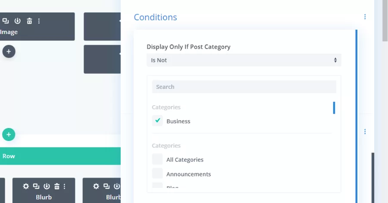Click the Announcements label
The width and height of the screenshot is (388, 203).
click(188, 174)
